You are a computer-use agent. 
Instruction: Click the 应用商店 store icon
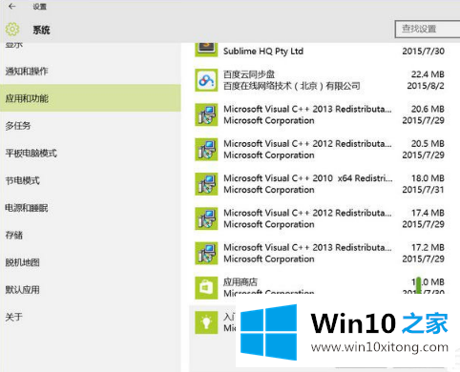206,288
